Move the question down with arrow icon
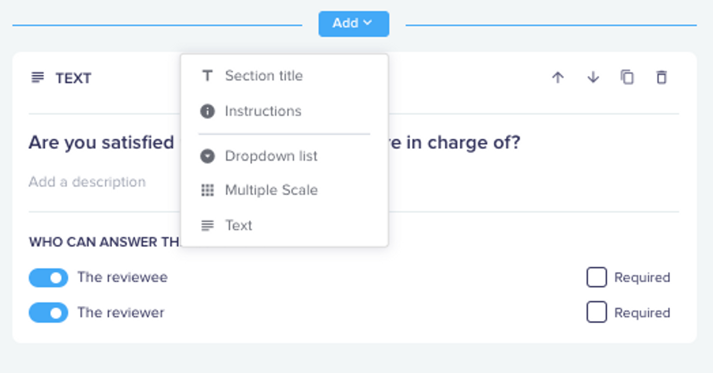The width and height of the screenshot is (713, 373). click(593, 77)
